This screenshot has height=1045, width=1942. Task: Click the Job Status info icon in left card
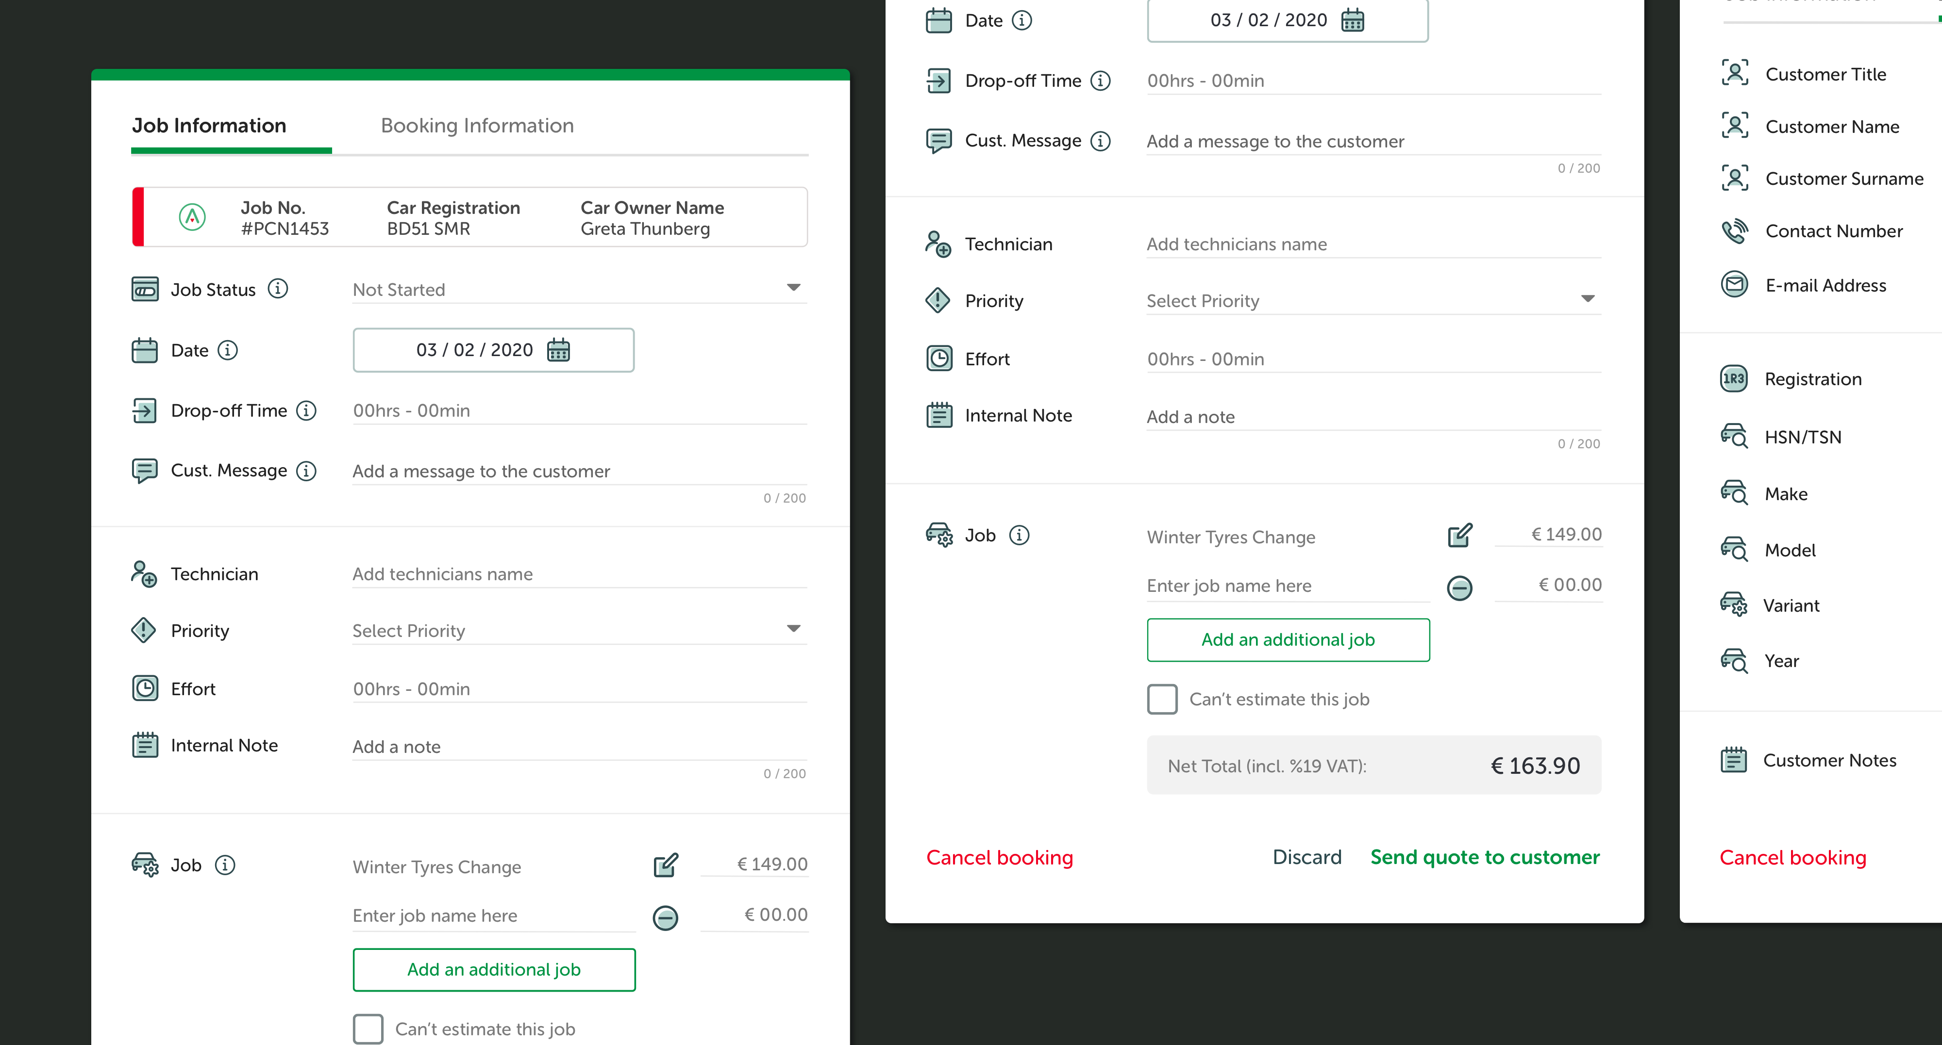[278, 289]
